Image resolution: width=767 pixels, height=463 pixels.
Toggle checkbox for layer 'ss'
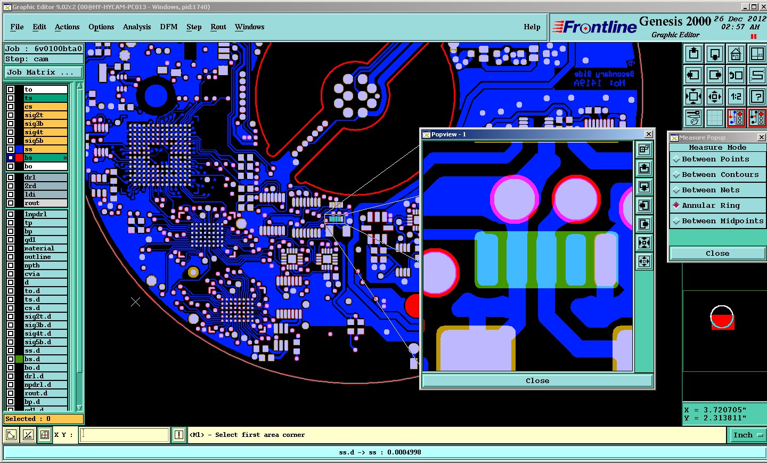pos(11,149)
